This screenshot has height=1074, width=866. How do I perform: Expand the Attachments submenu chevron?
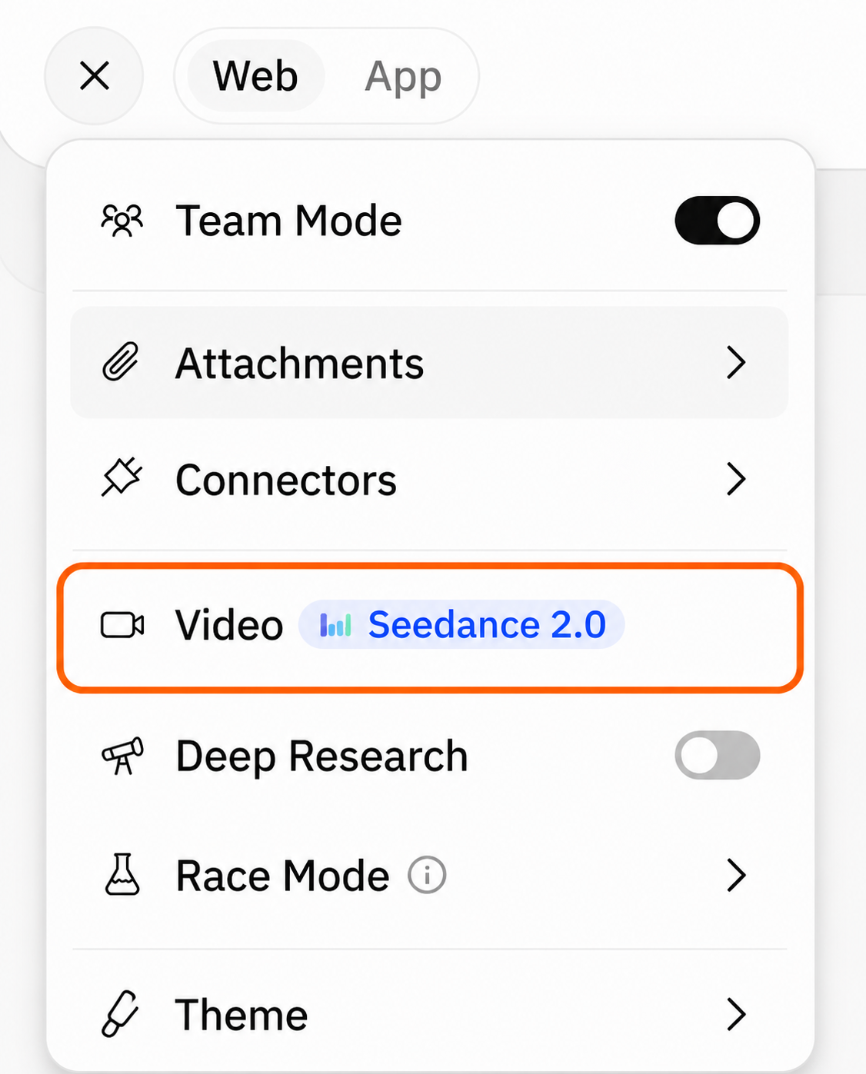coord(736,362)
